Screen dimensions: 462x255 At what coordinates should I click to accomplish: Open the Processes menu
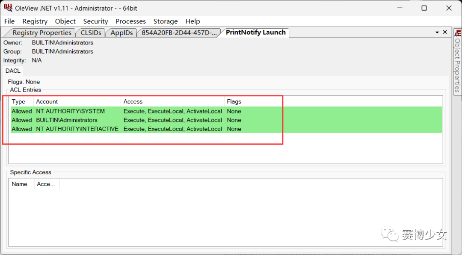click(x=130, y=21)
